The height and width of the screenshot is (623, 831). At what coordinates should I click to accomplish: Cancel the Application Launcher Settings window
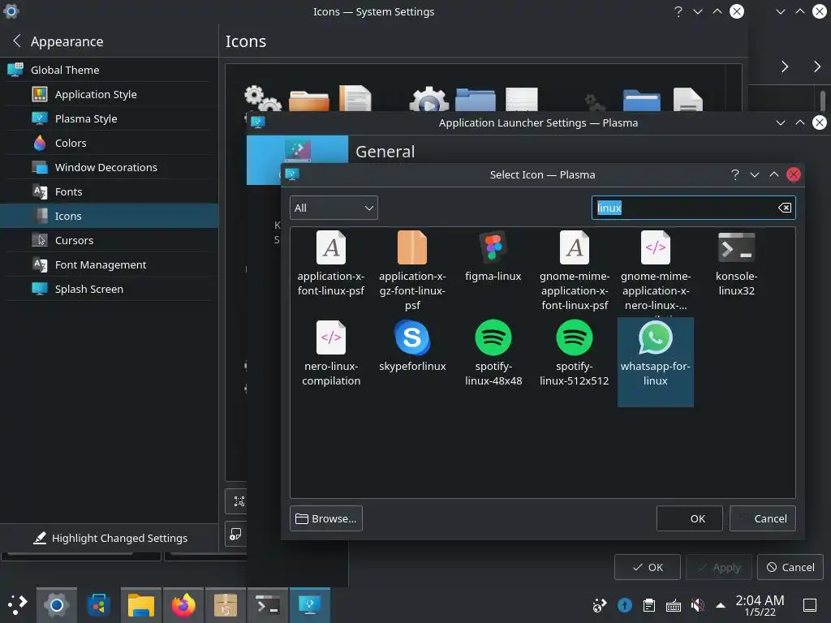coord(790,567)
